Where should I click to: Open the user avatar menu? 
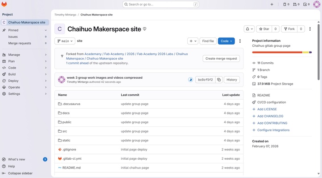[x=317, y=4]
